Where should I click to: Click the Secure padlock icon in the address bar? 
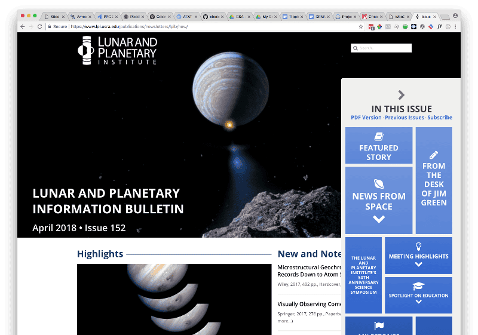coord(50,26)
